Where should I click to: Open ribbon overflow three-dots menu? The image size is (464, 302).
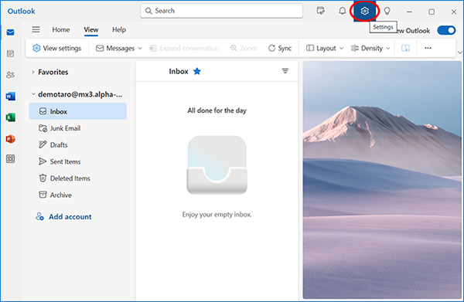[x=428, y=48]
